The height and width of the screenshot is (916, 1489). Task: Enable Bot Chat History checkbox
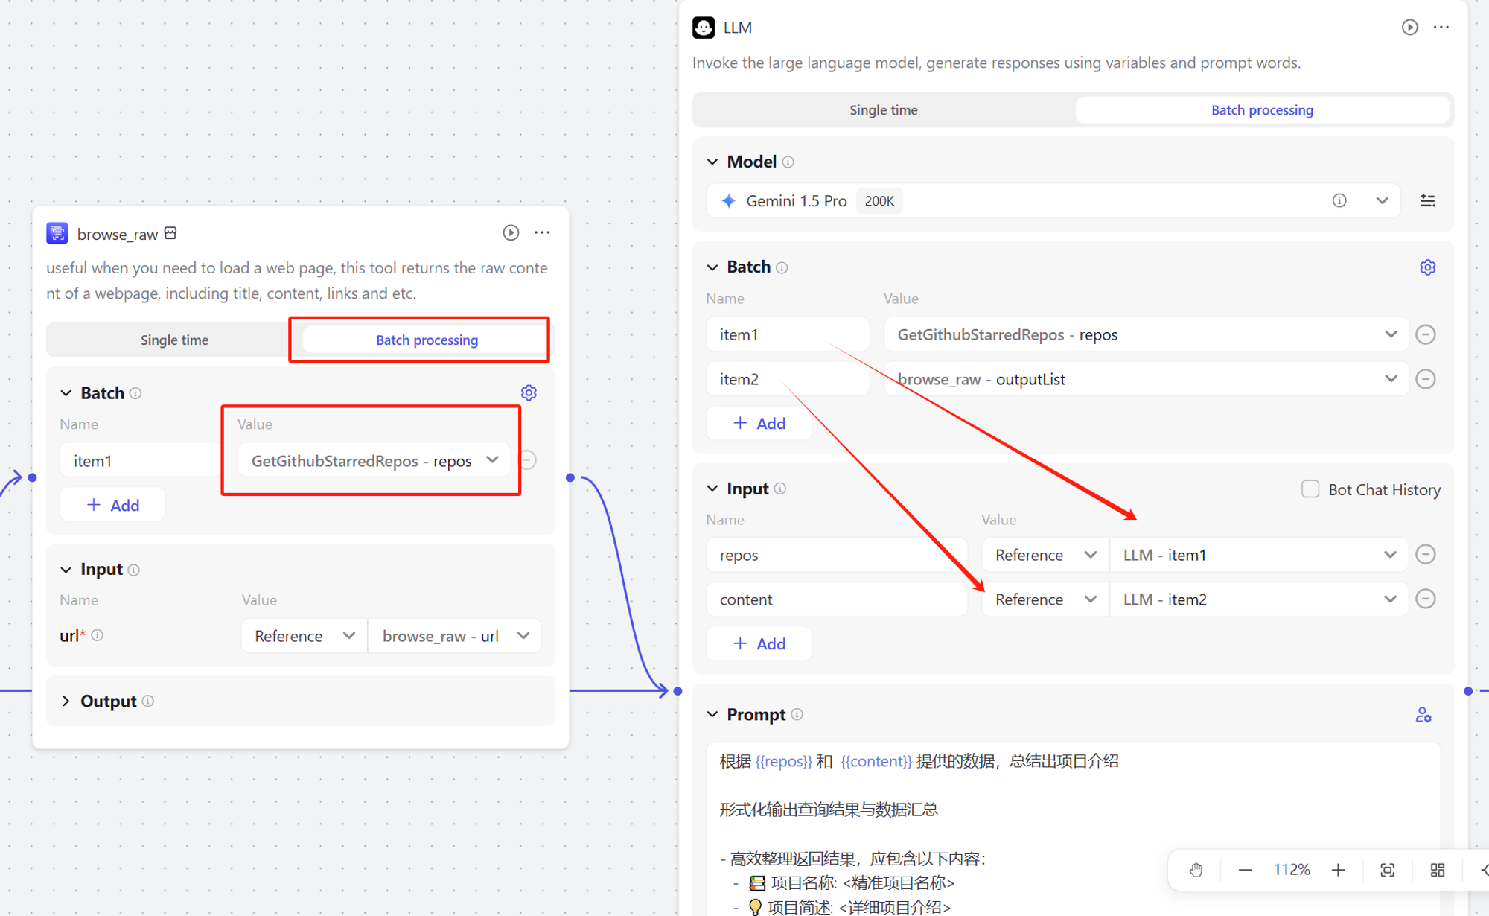[1310, 489]
